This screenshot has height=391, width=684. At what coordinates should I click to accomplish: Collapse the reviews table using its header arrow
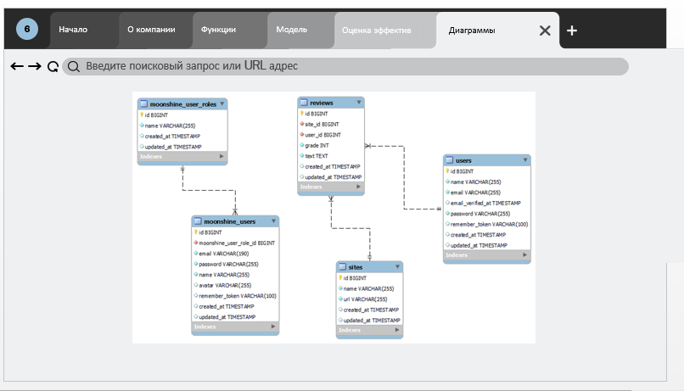coord(359,103)
